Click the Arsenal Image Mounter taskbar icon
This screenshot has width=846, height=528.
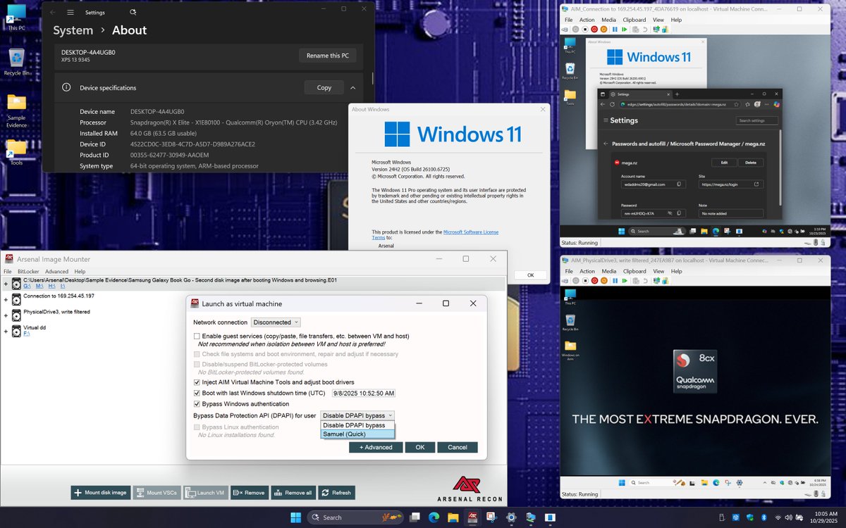tap(472, 517)
